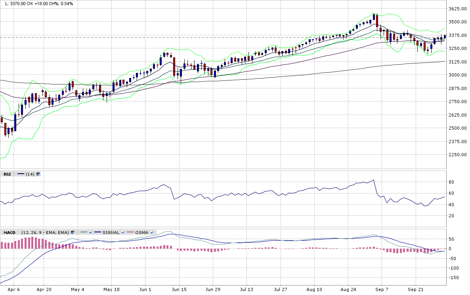Click the 2375.00 price axis label
Image resolution: width=470 pixels, height=295 pixels.
(458, 142)
